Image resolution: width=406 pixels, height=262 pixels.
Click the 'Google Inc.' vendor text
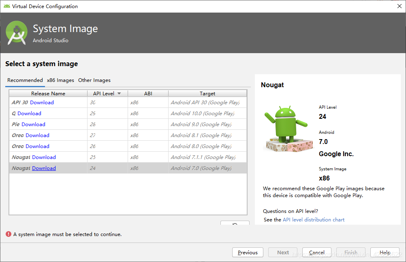(x=336, y=154)
